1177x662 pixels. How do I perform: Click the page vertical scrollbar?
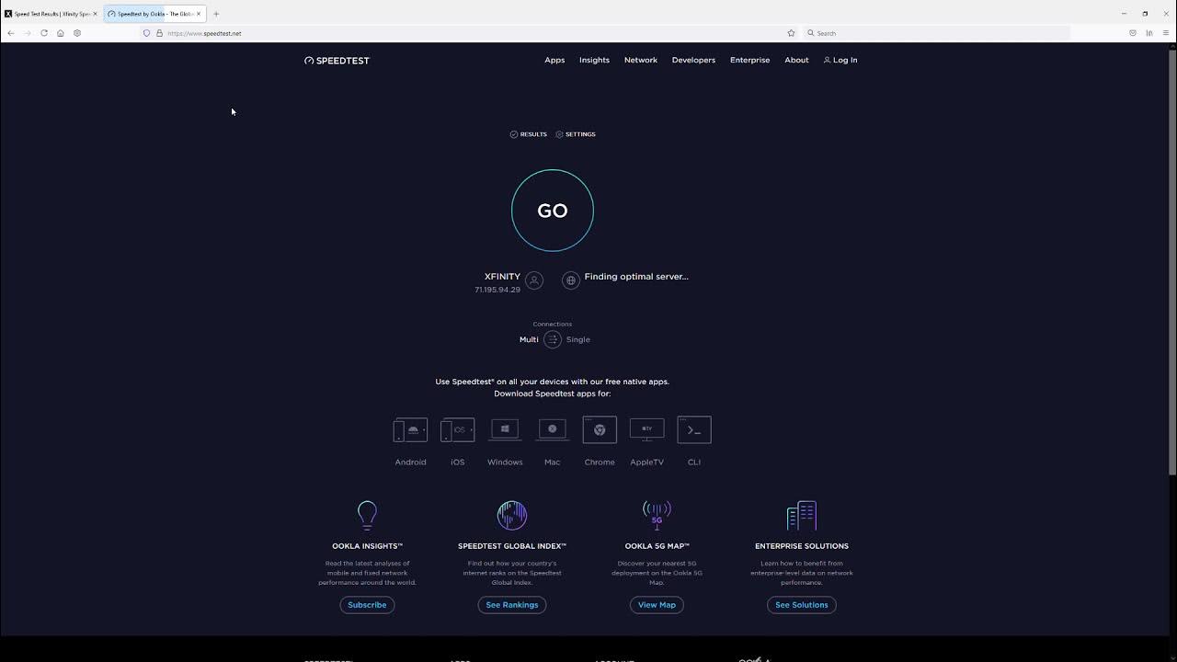(x=1171, y=262)
